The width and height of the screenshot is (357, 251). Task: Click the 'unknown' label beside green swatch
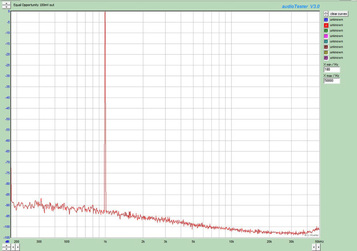click(336, 30)
